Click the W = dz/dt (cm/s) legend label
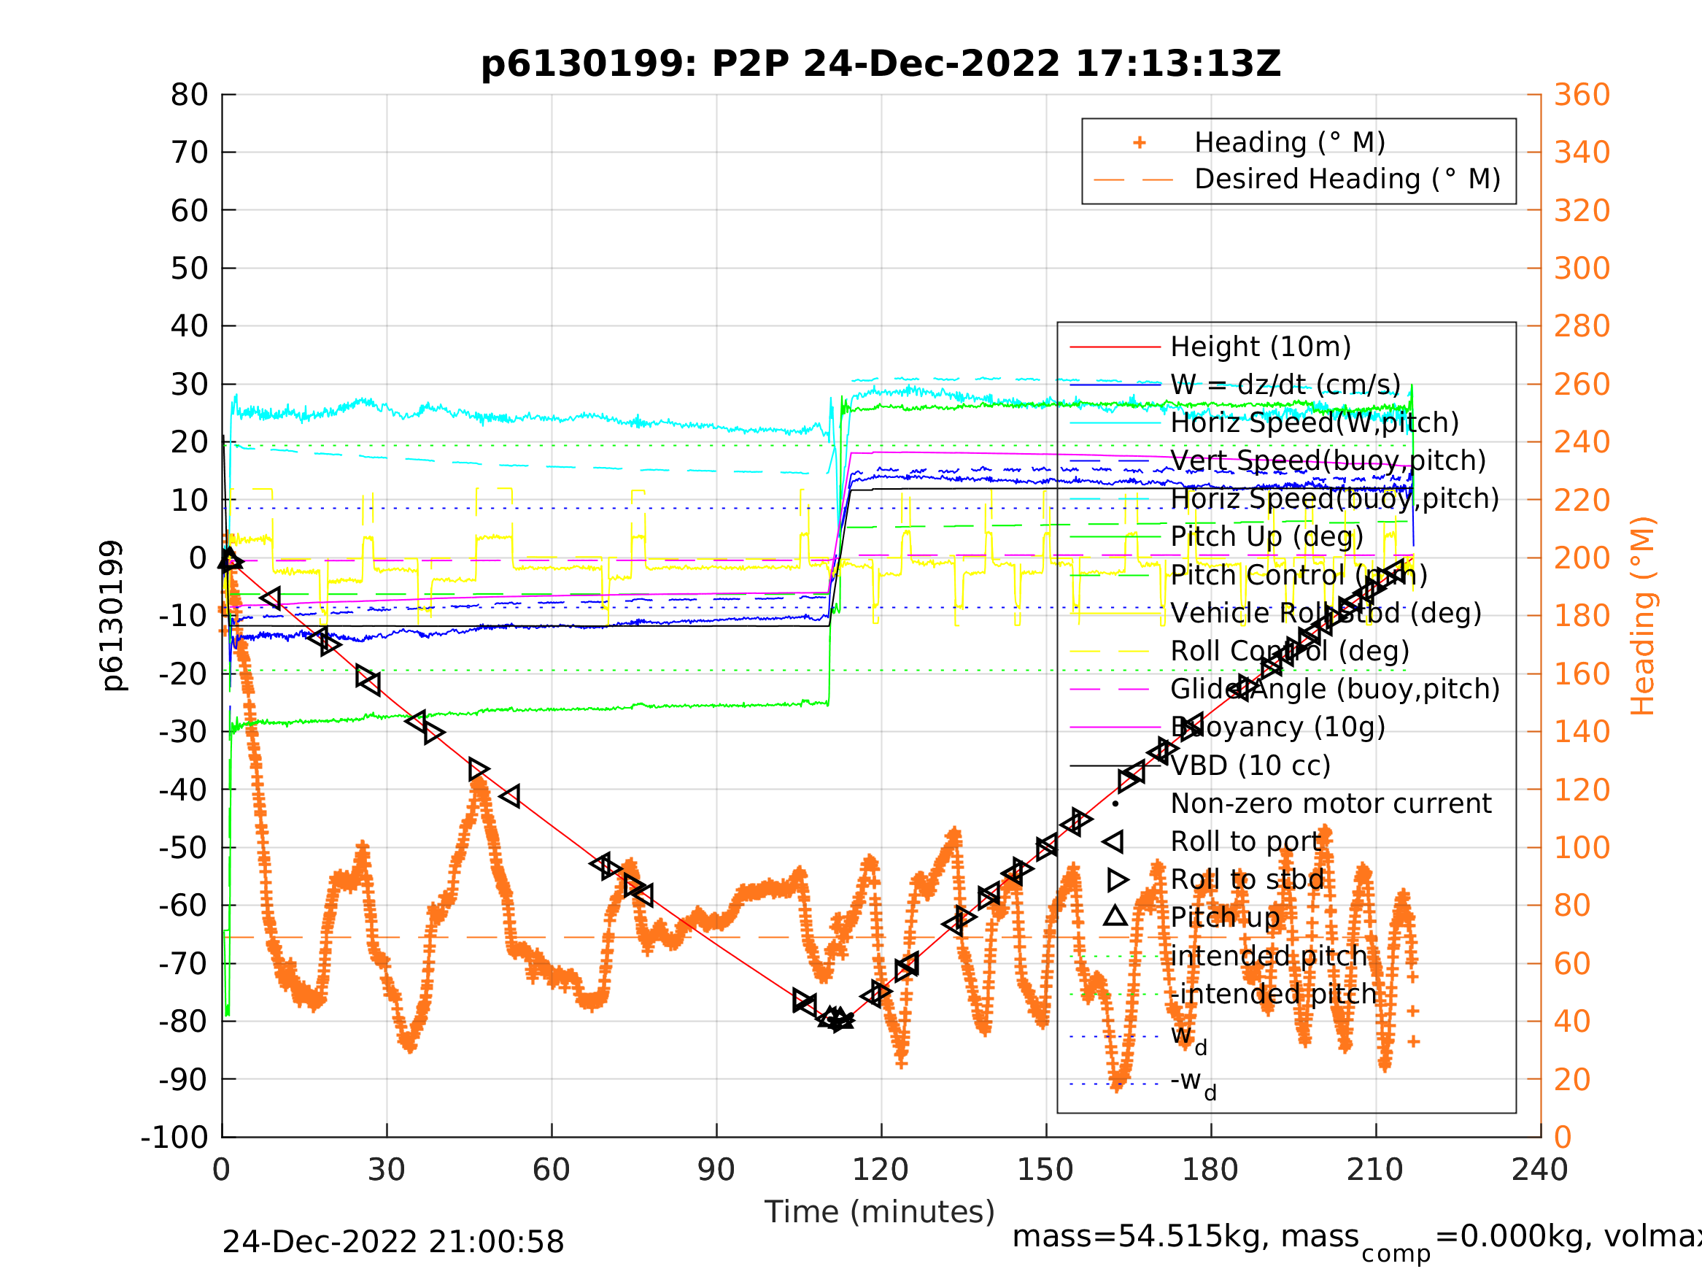The image size is (1702, 1277). pyautogui.click(x=1285, y=385)
